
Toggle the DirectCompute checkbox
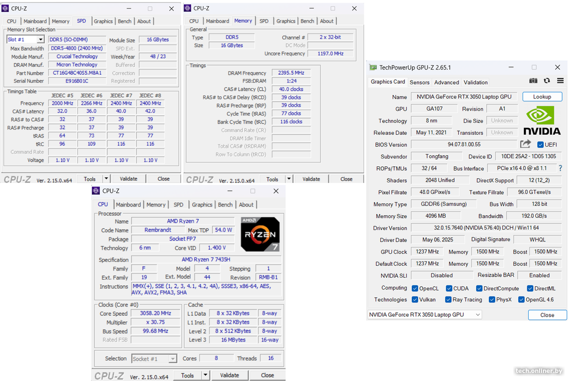(x=479, y=288)
